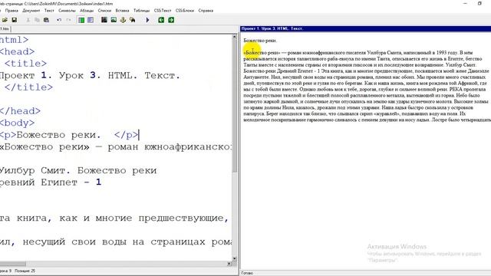Click the anchor link icon
This screenshot has width=491, height=276.
[123, 20]
